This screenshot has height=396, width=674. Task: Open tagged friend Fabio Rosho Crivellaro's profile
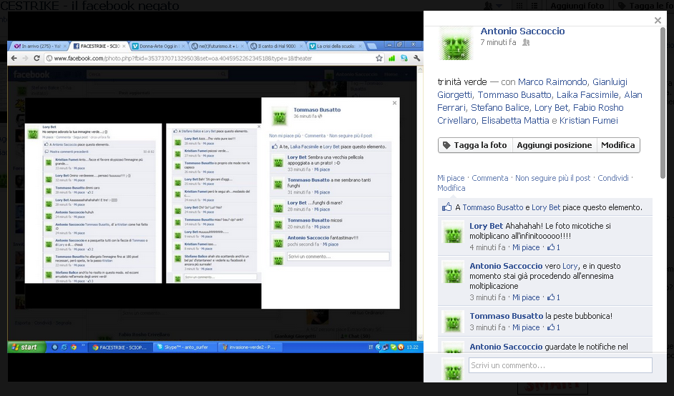[x=530, y=114]
